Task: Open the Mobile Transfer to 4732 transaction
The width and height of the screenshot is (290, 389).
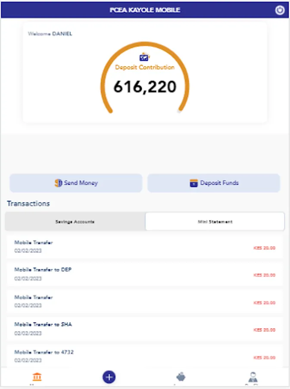Action: (145, 356)
